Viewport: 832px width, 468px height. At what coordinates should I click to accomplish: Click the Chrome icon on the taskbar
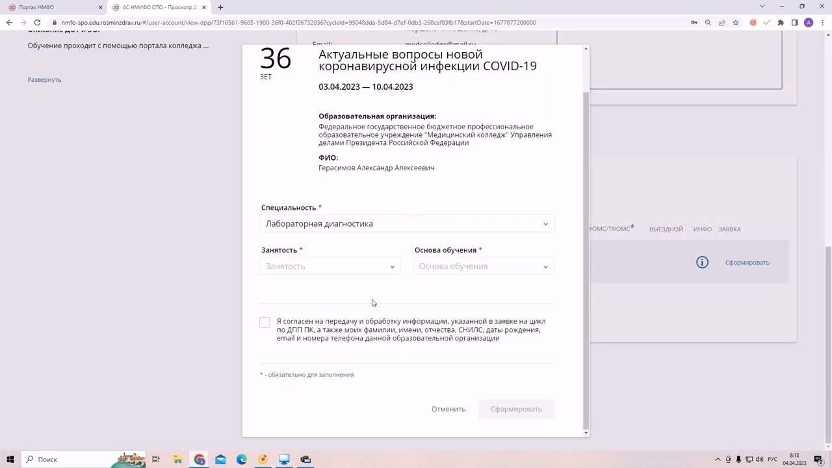199,460
